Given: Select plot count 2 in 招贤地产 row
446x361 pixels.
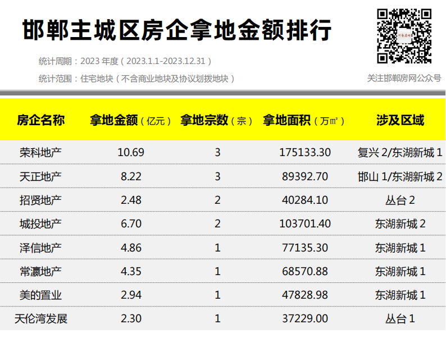Looking at the screenshot, I should point(217,200).
